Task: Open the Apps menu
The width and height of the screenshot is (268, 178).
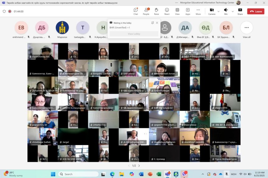Action: tap(188, 11)
